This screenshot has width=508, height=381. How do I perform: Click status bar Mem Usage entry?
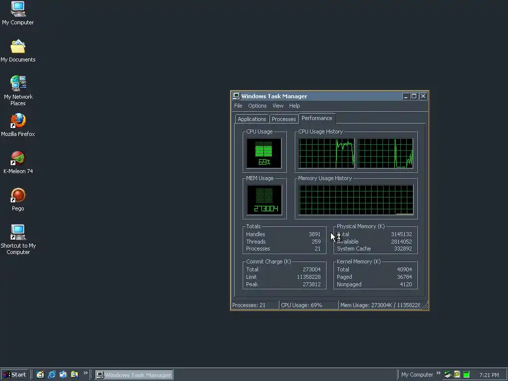pos(380,305)
